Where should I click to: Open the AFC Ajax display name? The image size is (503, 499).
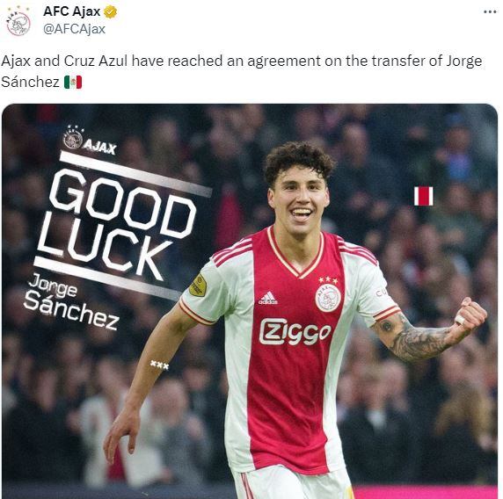coord(71,11)
